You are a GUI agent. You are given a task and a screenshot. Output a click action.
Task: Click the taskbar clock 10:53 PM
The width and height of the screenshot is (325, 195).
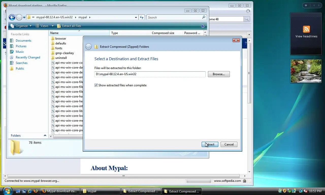coord(315,191)
